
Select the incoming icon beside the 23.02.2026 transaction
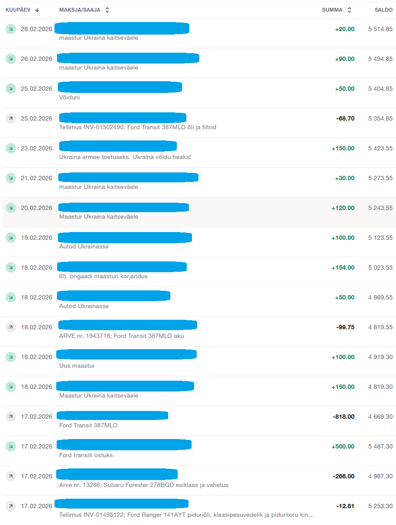(x=10, y=148)
